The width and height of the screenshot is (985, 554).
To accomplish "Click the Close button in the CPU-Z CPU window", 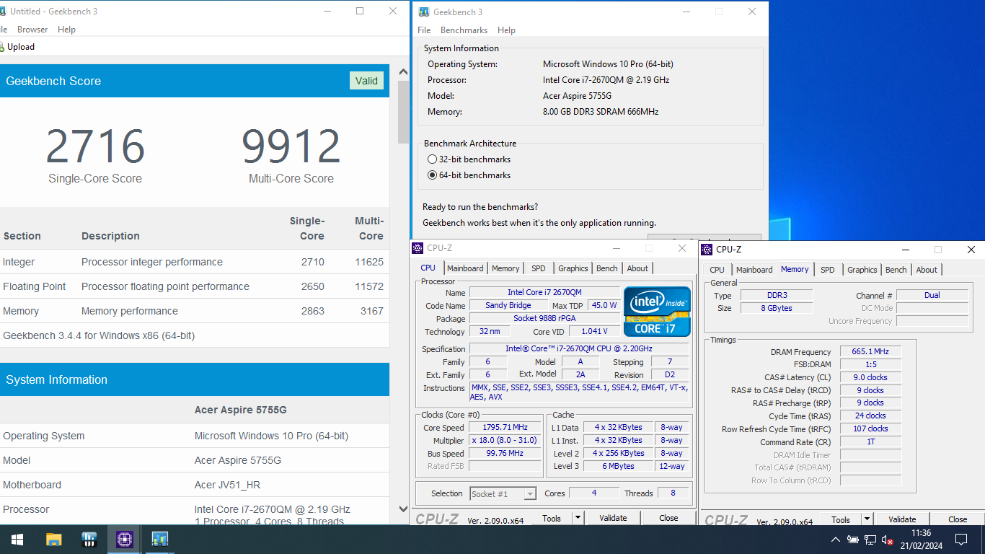I will coord(668,518).
